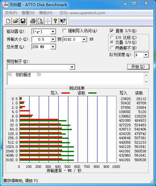Image resolution: width=156 pixels, height=186 pixels.
Task: Click the status bar text 要获得帮助, 请按 F1
Action: [x=21, y=181]
